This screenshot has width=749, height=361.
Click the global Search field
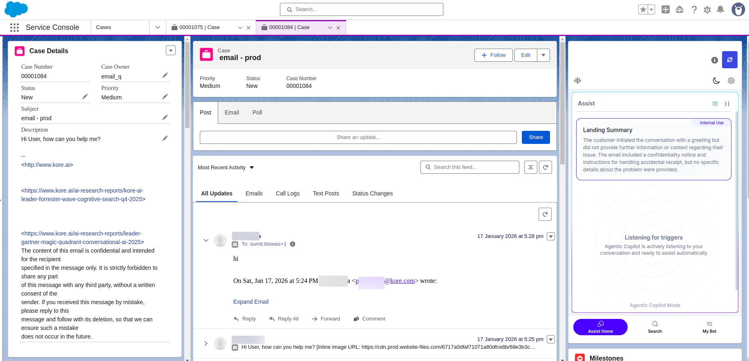point(362,9)
